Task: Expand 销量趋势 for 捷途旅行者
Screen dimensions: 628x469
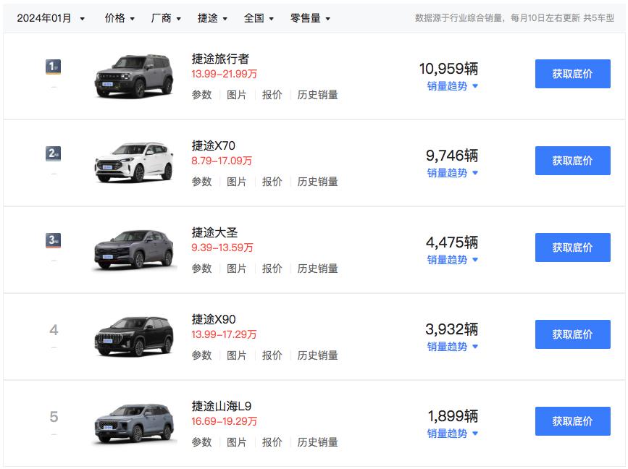Action: 452,86
